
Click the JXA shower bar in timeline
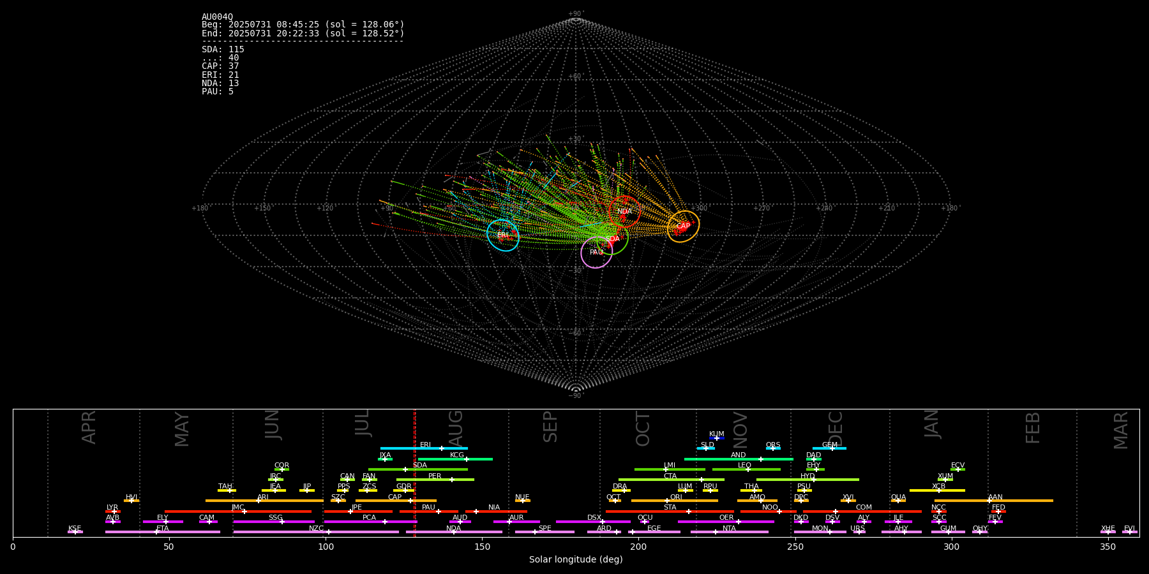pyautogui.click(x=385, y=459)
